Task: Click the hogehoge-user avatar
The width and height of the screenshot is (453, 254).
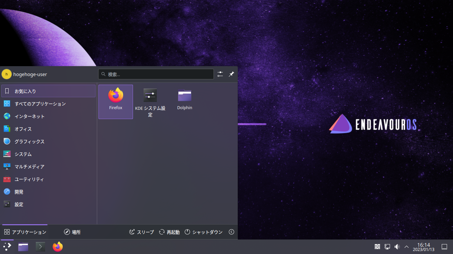Action: tap(6, 74)
